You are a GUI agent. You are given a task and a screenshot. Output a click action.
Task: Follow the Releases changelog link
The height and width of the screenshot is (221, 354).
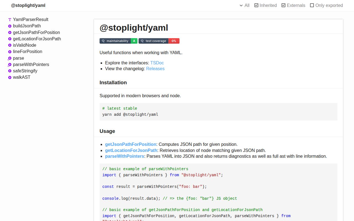[x=155, y=69]
